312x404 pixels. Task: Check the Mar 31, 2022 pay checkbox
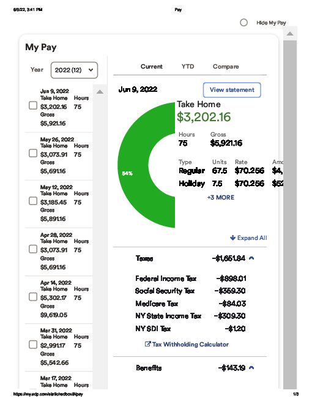click(33, 345)
